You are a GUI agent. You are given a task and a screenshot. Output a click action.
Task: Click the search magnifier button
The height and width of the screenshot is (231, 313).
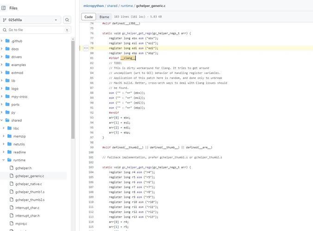point(67,20)
